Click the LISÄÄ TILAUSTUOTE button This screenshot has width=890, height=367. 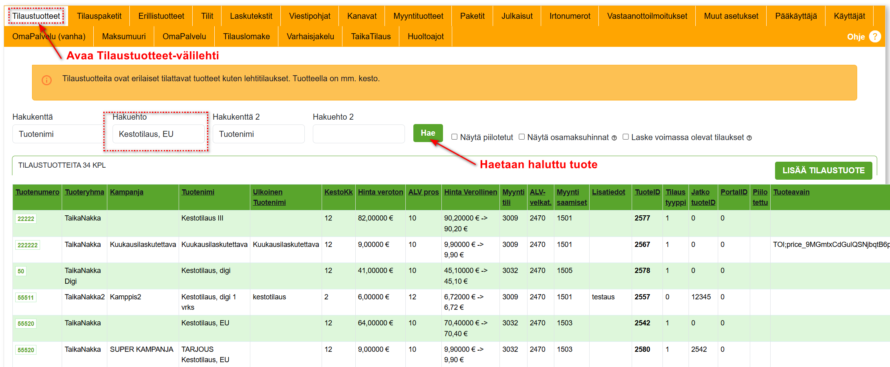point(824,170)
